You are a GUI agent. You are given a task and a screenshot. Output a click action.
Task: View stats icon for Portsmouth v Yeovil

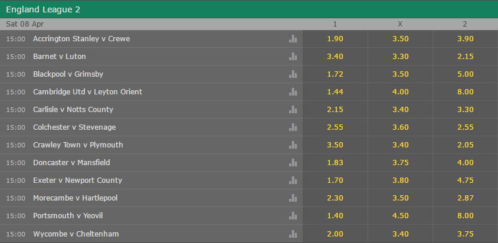pos(293,216)
